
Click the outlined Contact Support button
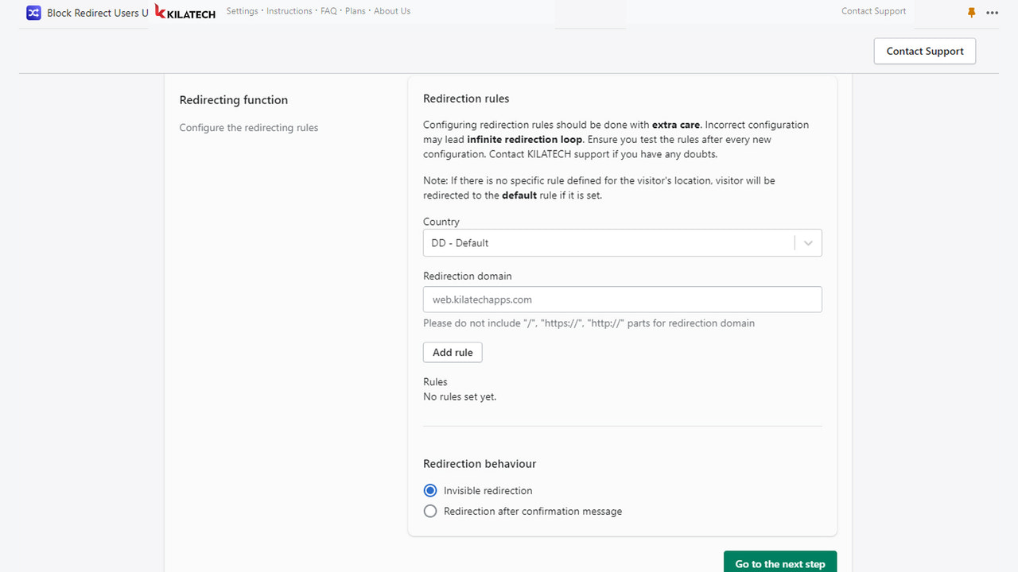pos(925,51)
